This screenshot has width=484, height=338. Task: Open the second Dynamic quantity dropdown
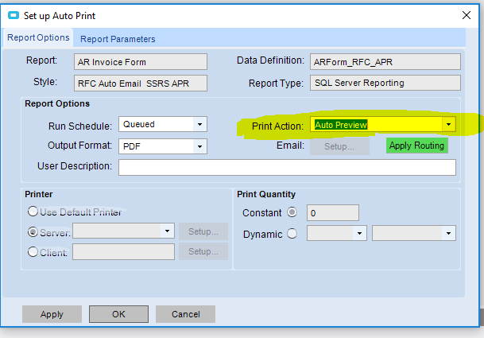pos(449,233)
